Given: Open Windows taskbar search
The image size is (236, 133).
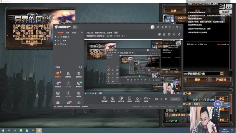Looking at the screenshot, I should pyautogui.click(x=9, y=130).
